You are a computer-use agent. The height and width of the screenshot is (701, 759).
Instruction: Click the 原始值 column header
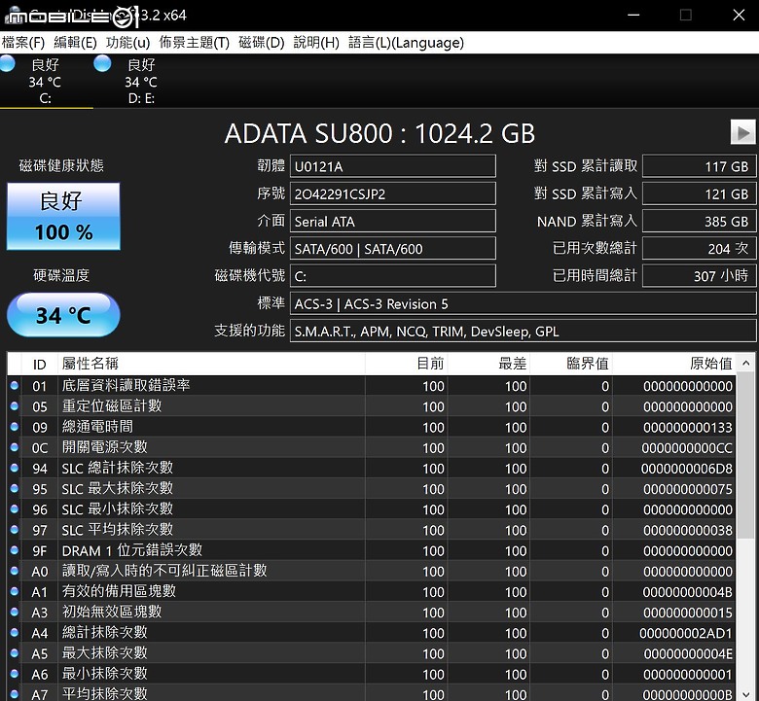click(674, 364)
